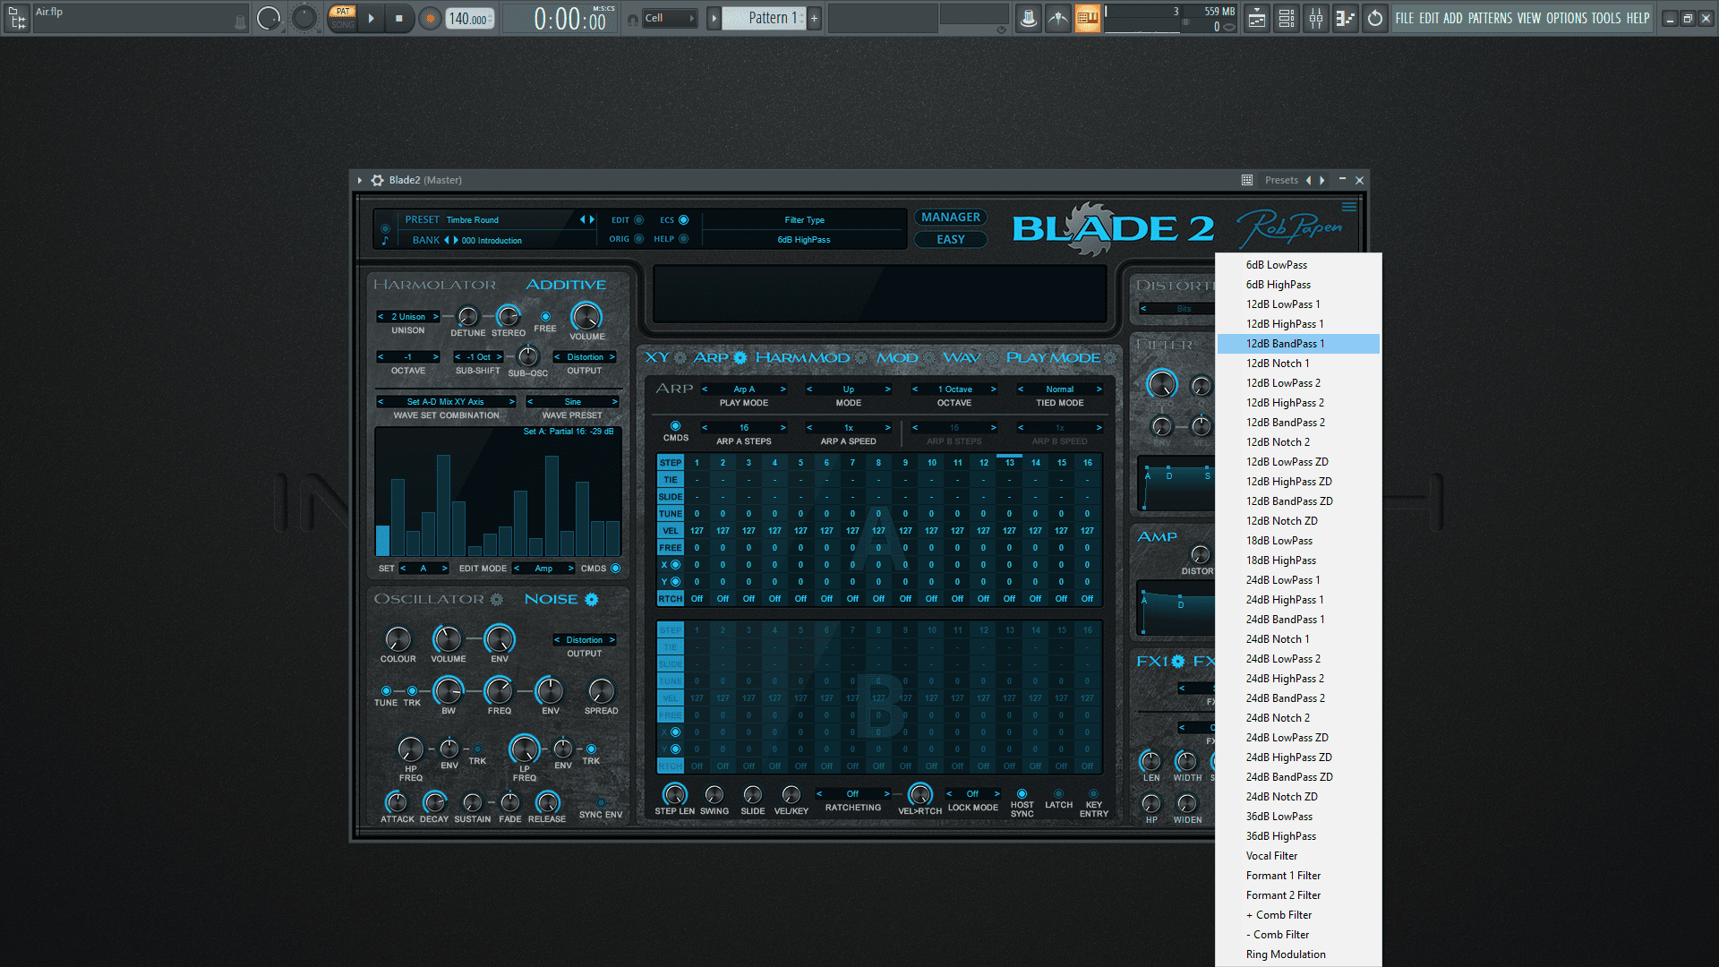Click the partials bar graph display
1719x967 pixels.
498,492
